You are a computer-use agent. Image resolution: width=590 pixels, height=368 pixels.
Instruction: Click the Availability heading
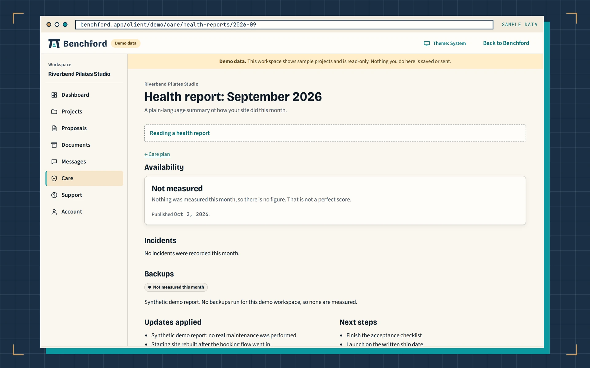click(x=164, y=167)
